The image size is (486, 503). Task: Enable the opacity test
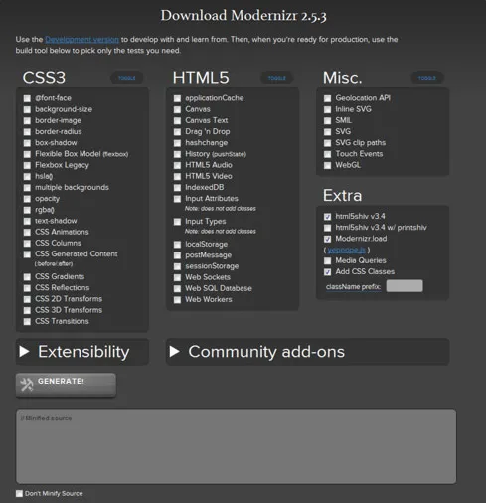pos(27,199)
